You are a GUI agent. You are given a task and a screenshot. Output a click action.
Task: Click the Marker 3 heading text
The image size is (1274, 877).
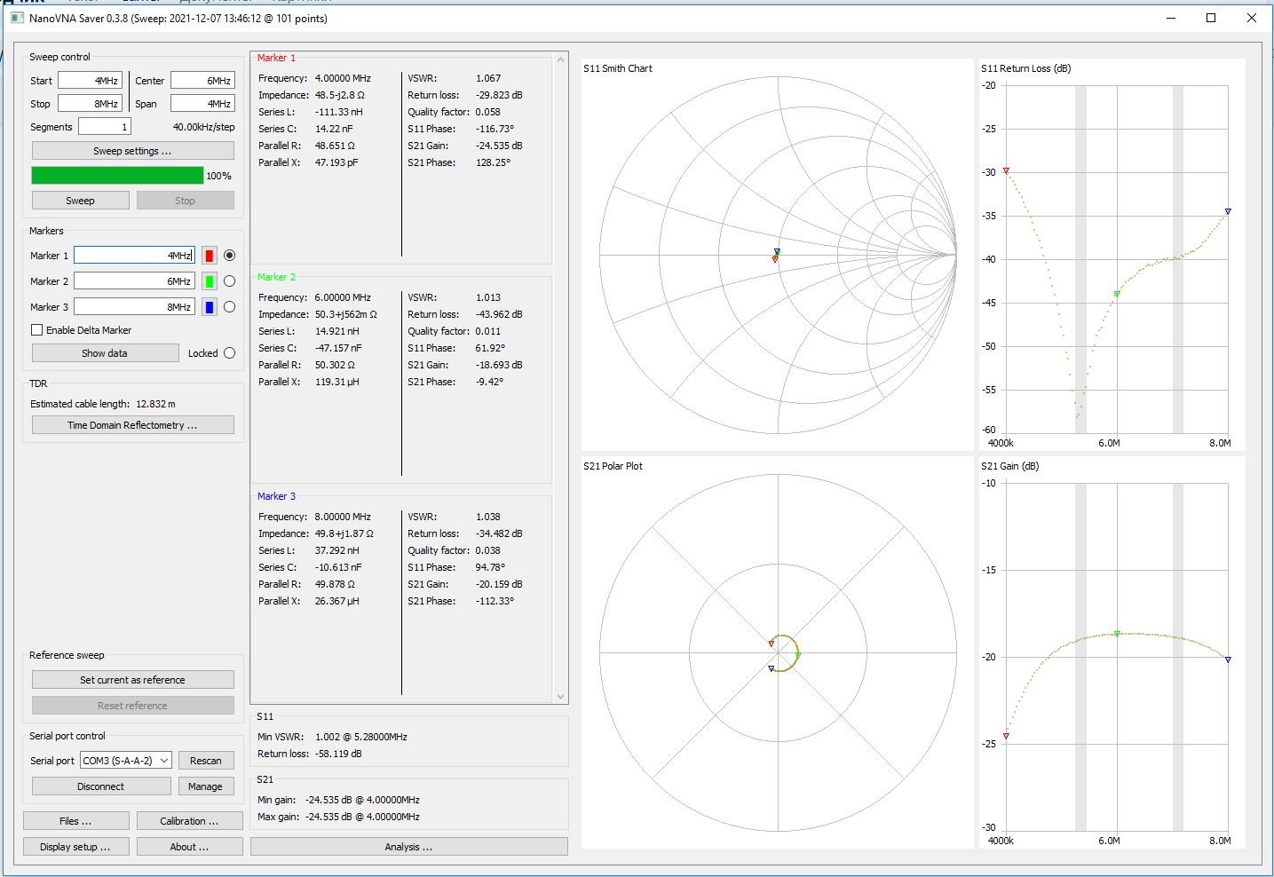point(276,496)
